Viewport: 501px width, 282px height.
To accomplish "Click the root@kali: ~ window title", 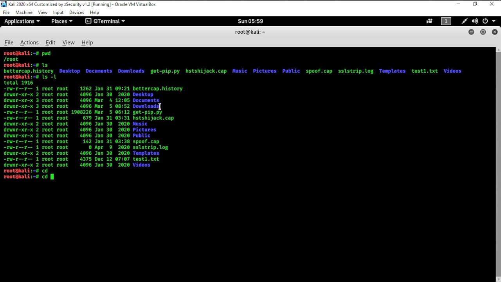I will (x=250, y=32).
